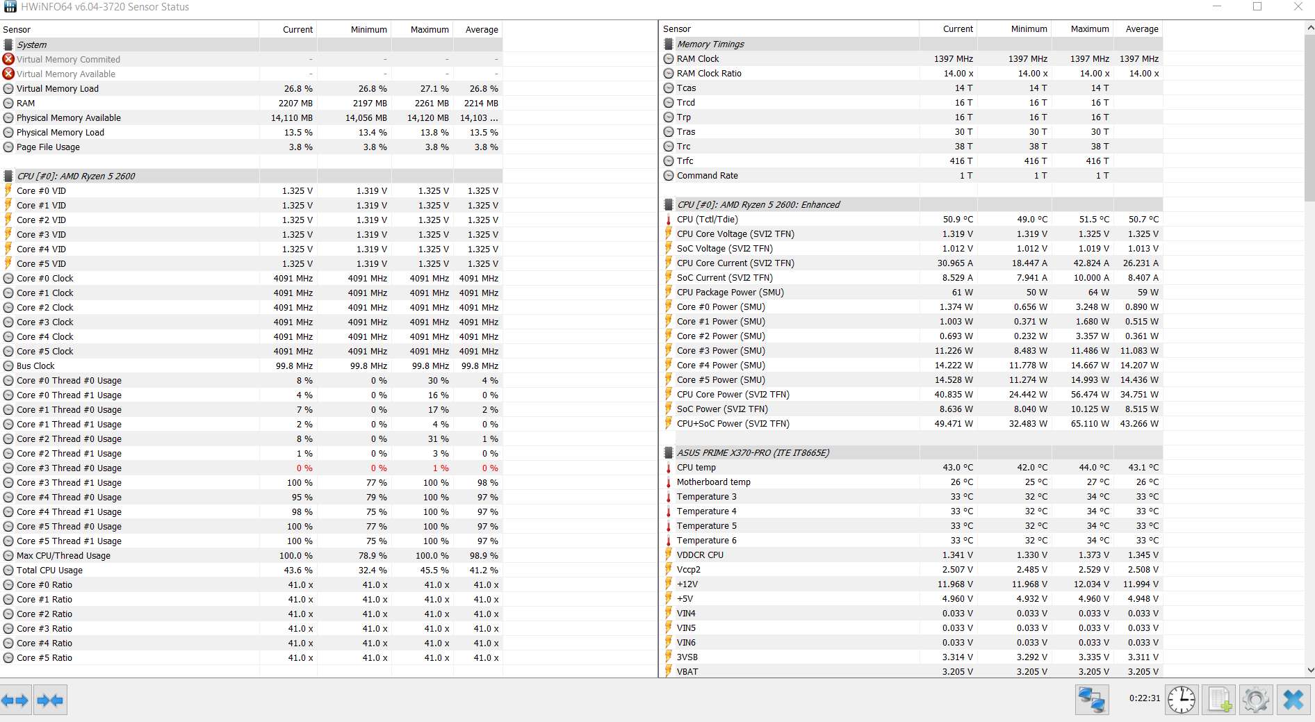Select Core #3 Thread #0 Usage row

[x=251, y=468]
